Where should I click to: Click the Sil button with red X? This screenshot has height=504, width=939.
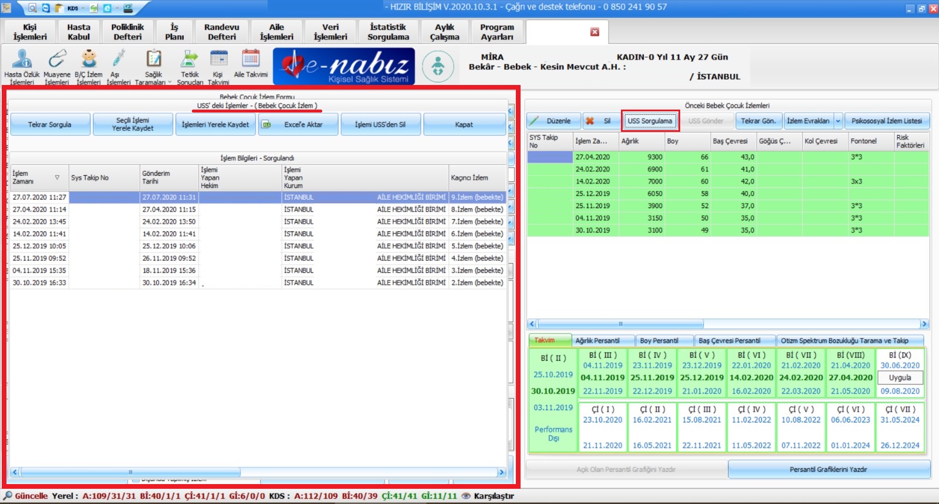click(x=600, y=121)
